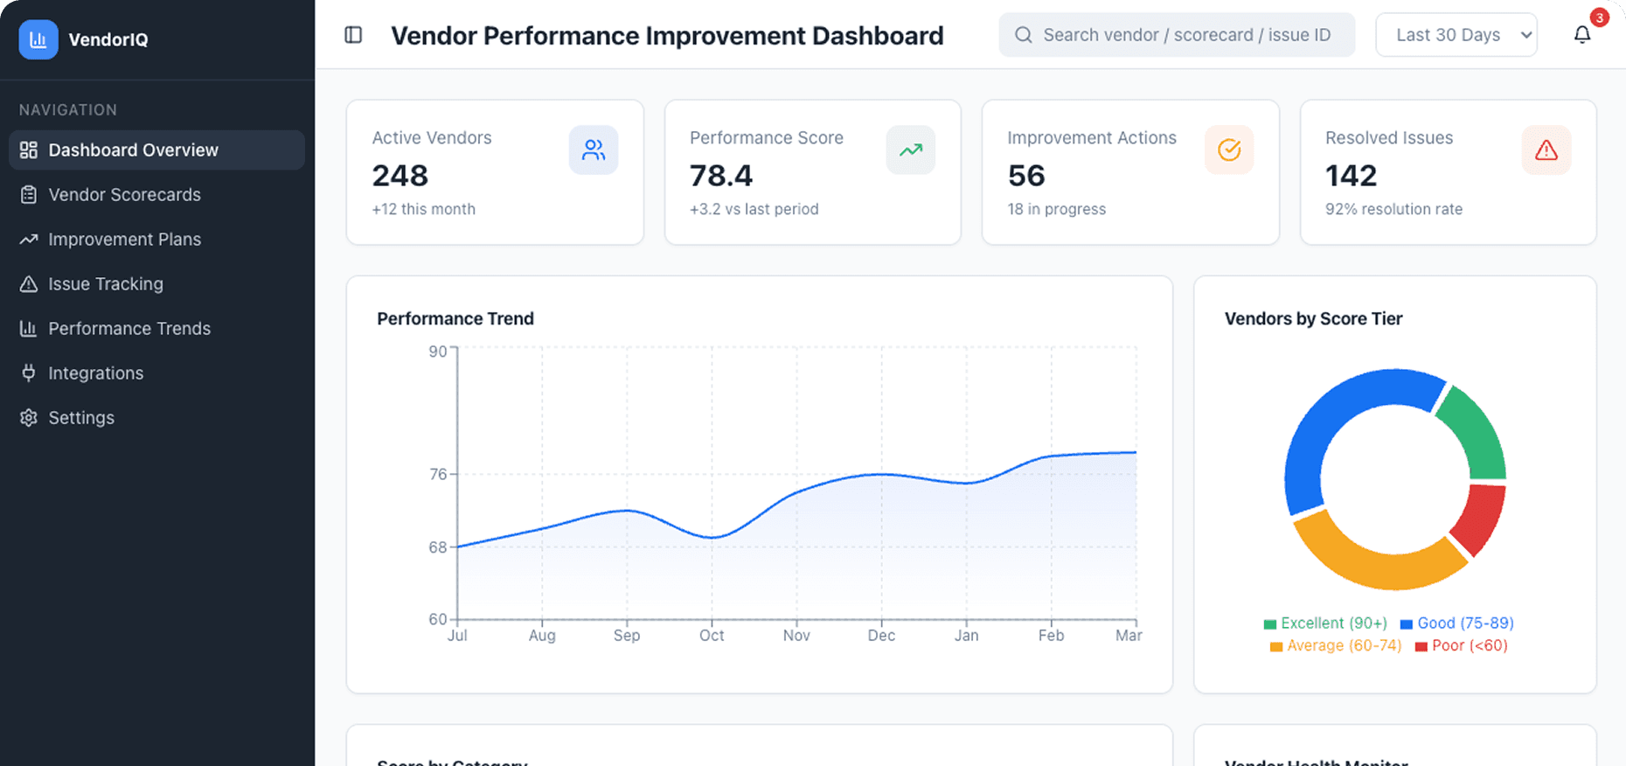Open Integrations page

click(x=156, y=373)
